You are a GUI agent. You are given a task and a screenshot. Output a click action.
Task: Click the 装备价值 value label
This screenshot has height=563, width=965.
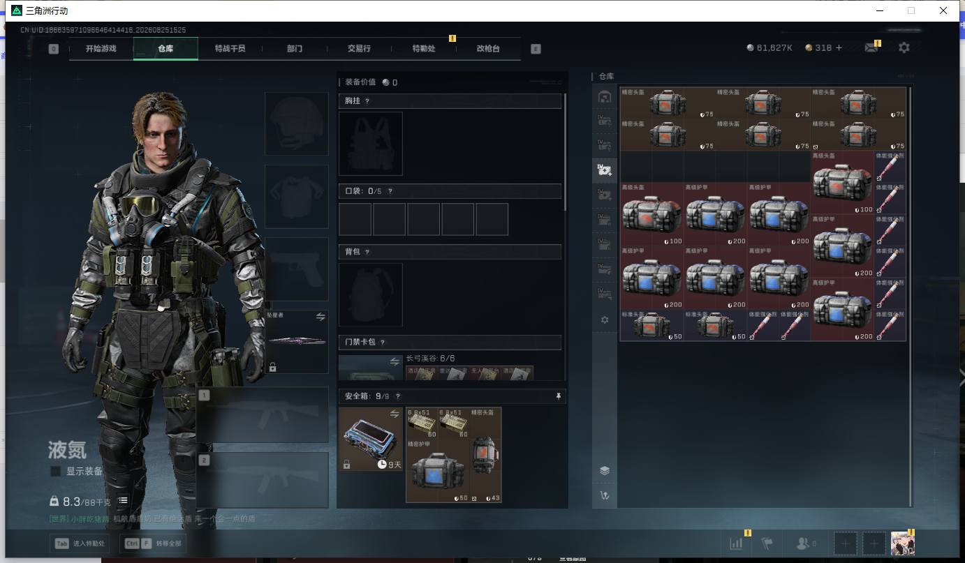(371, 82)
